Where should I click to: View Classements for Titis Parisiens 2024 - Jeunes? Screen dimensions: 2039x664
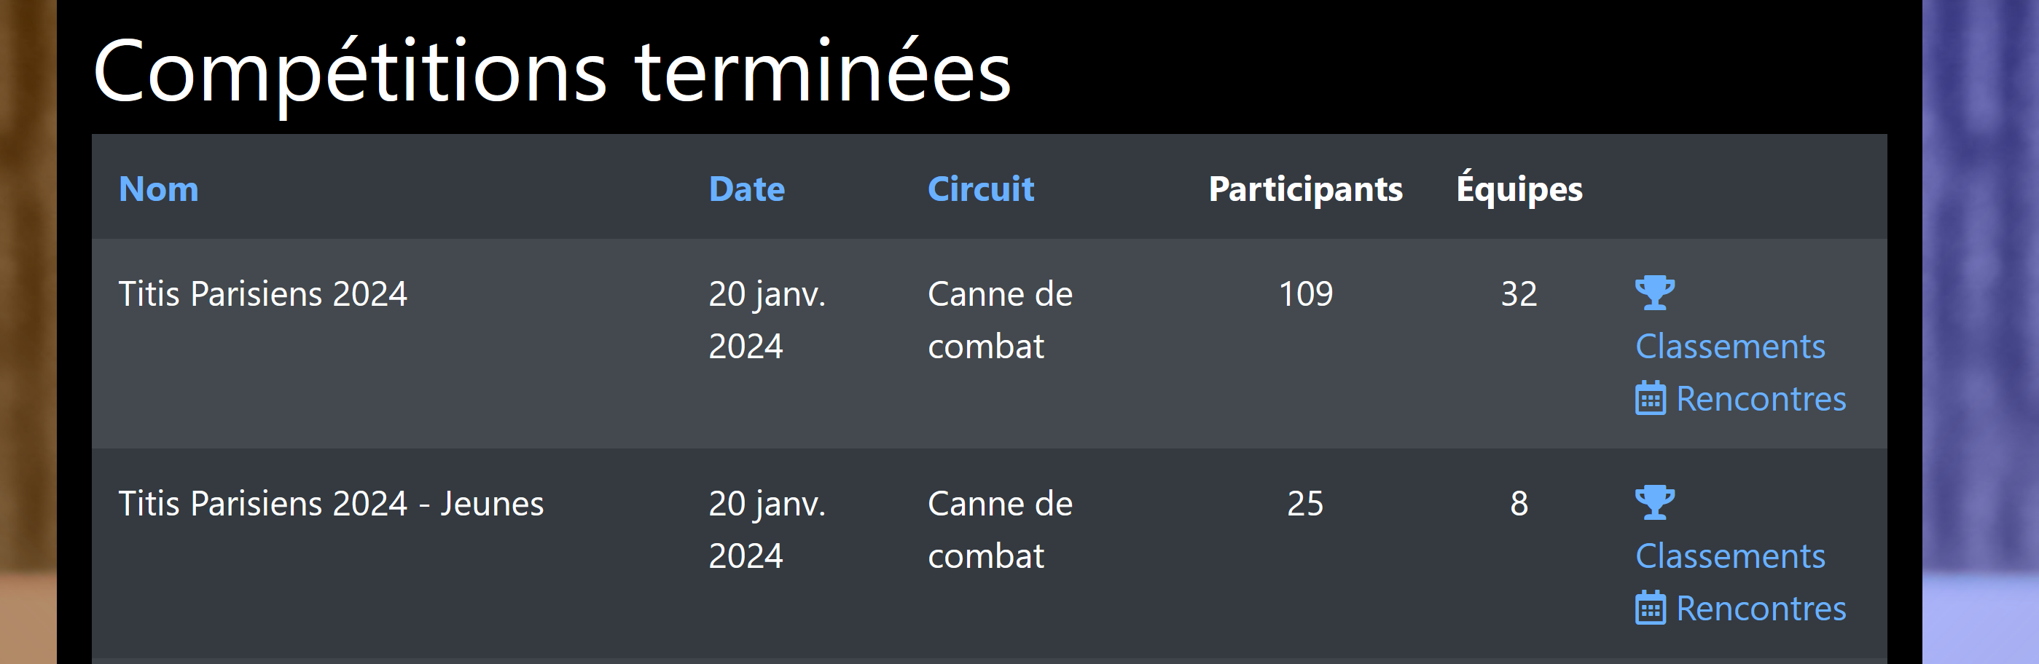click(1729, 555)
